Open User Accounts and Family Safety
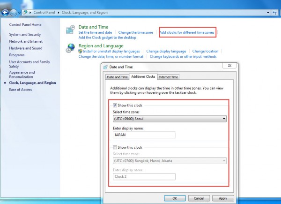The width and height of the screenshot is (281, 204). (30, 64)
